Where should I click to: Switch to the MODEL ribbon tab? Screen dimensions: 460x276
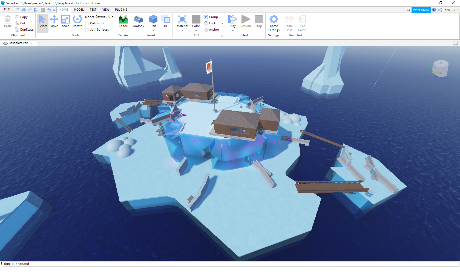(x=79, y=10)
